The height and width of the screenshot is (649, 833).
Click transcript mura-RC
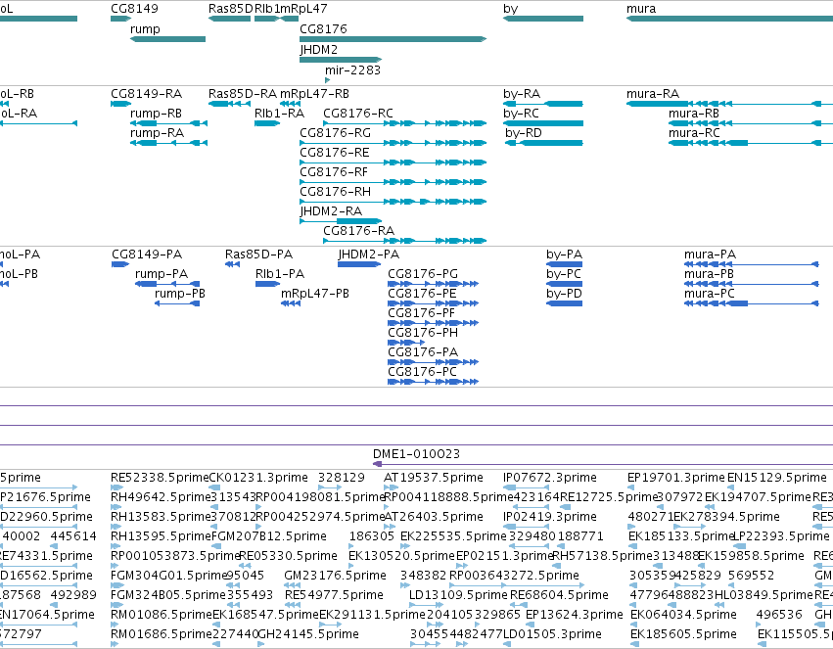tap(694, 133)
